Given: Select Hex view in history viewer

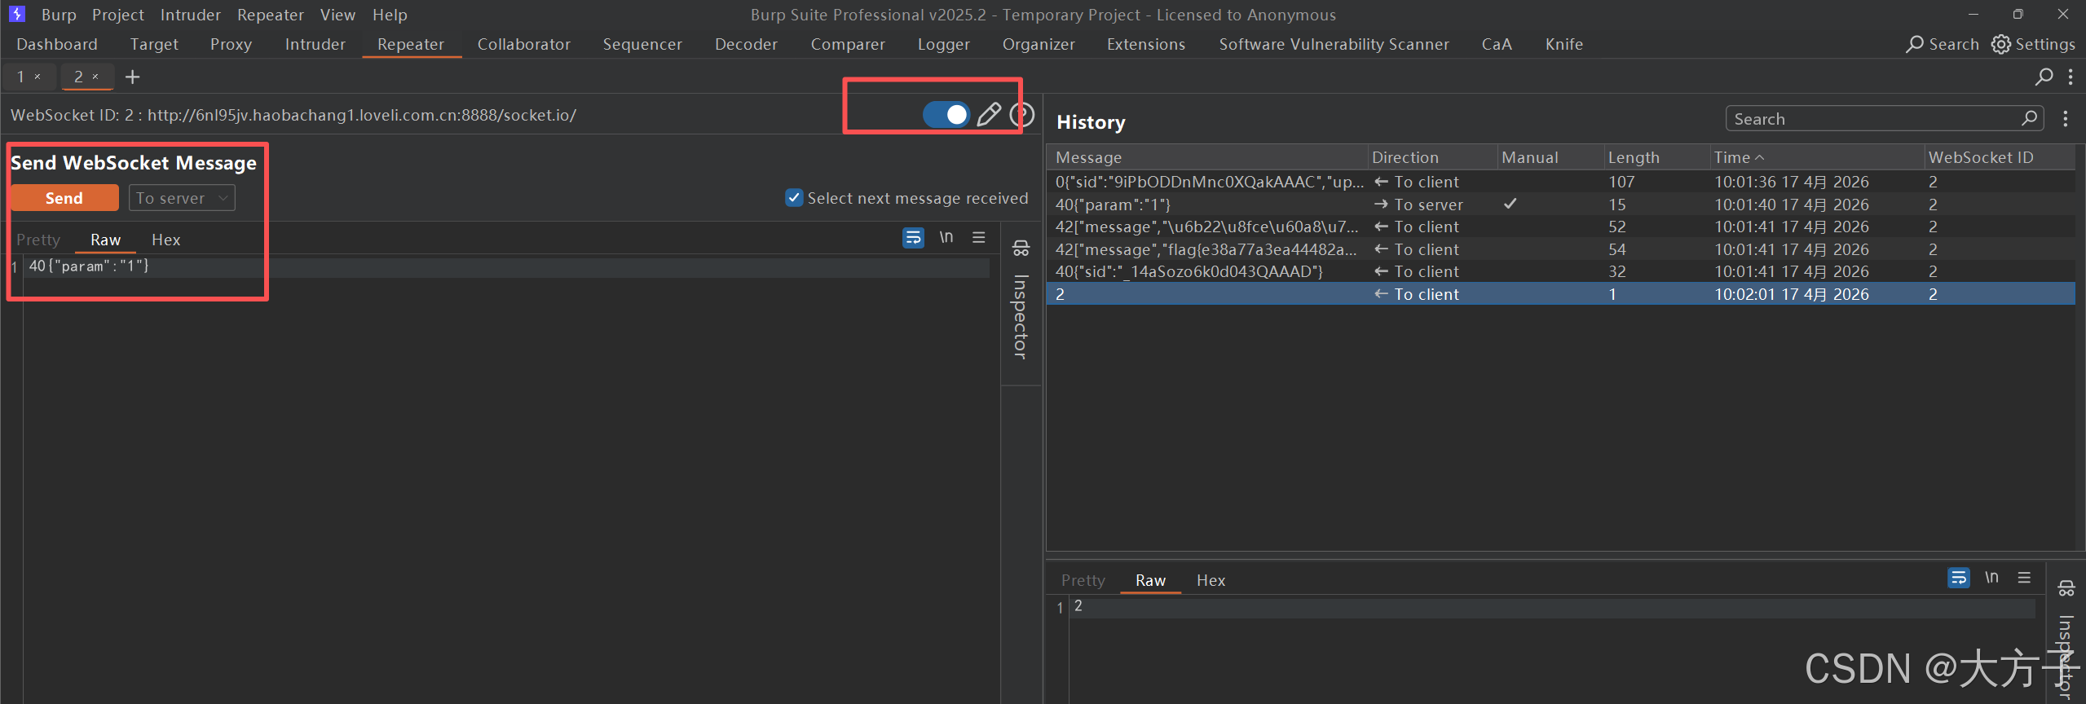Looking at the screenshot, I should (1211, 580).
